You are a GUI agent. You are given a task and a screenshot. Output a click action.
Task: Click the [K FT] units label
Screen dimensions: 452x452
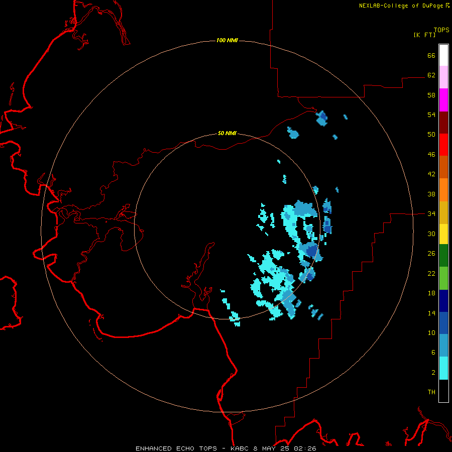tap(424, 35)
